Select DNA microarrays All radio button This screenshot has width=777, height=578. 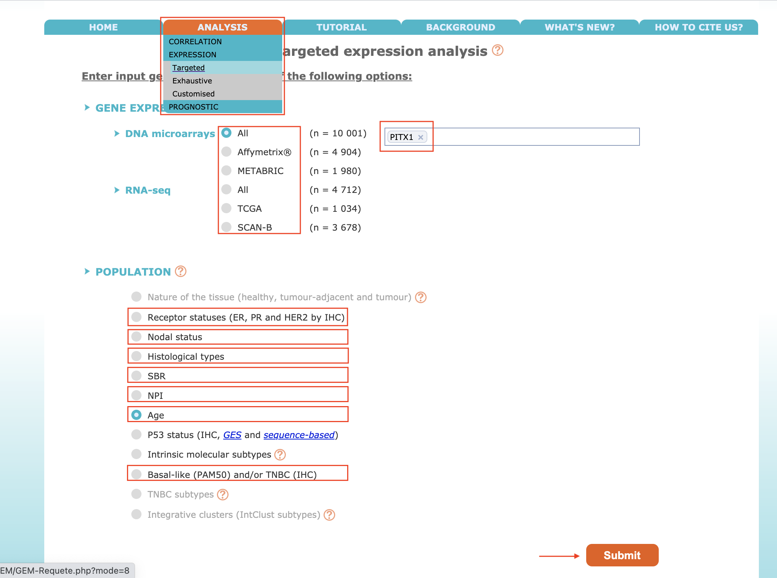point(226,133)
